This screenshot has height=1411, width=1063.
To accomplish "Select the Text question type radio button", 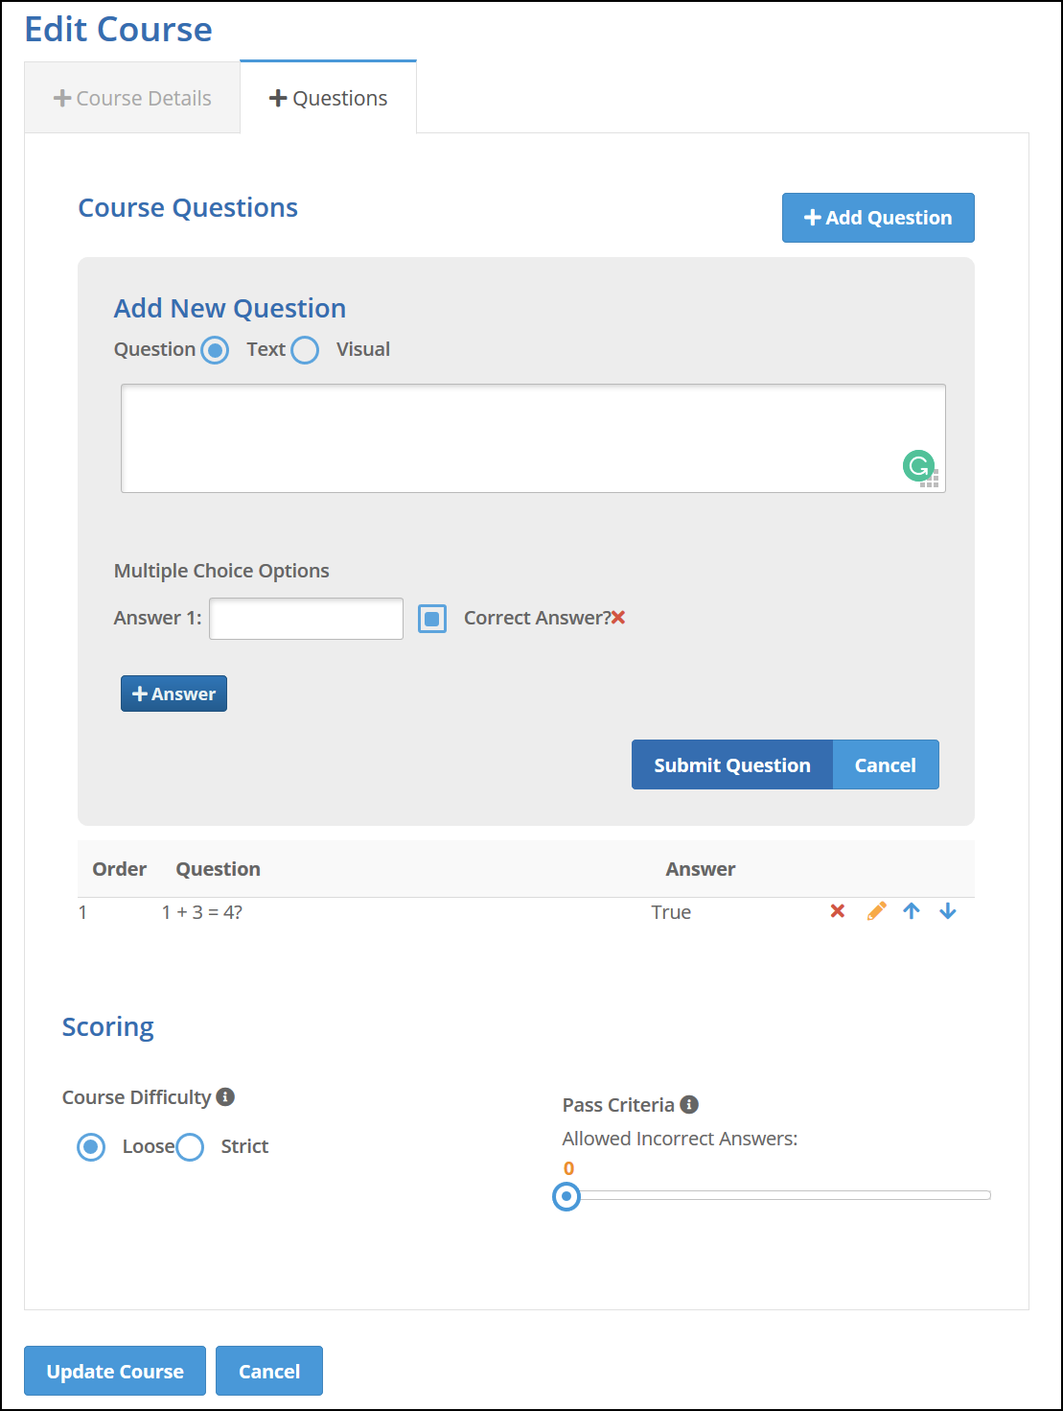I will point(215,350).
